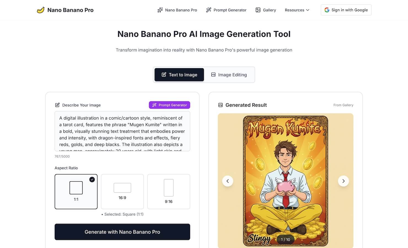This screenshot has height=248, width=408.
Task: Select the Text to Image tab
Action: pyautogui.click(x=179, y=75)
